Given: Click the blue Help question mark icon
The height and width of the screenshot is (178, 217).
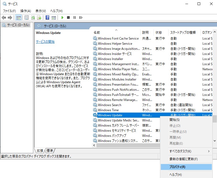Looking at the screenshot, I should 47,18.
